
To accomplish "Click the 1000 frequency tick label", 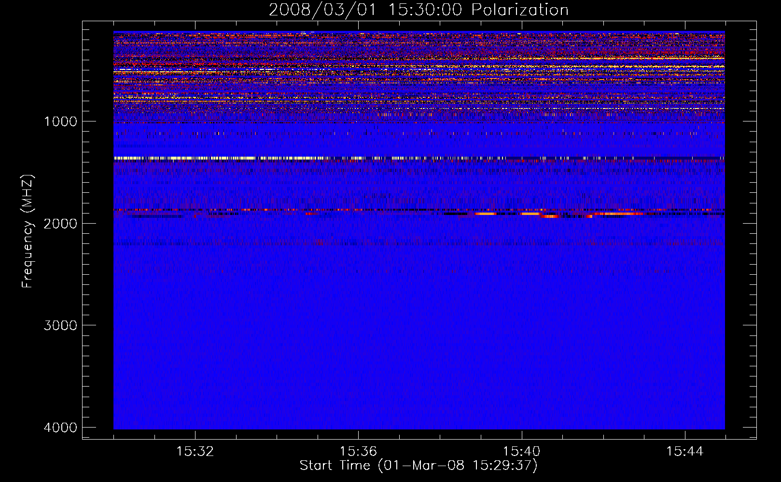I will coord(61,121).
